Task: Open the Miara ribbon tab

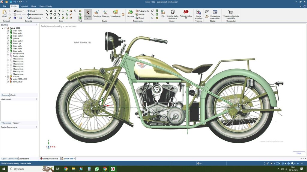Action: point(34,6)
